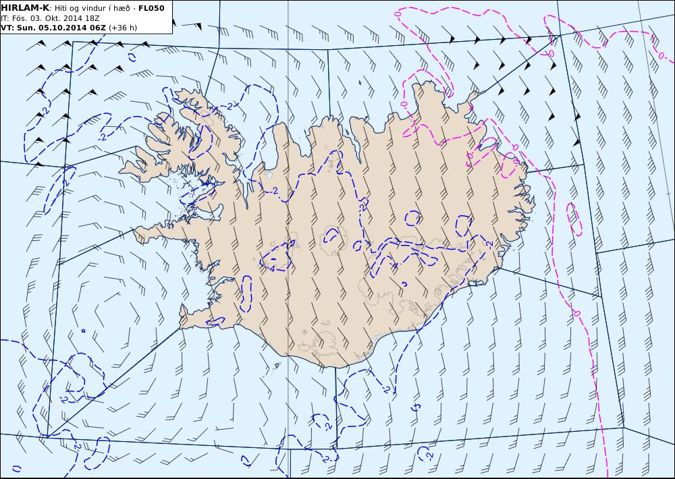
Task: Click the '(+36 h)' forecast offset text
Action: click(123, 28)
